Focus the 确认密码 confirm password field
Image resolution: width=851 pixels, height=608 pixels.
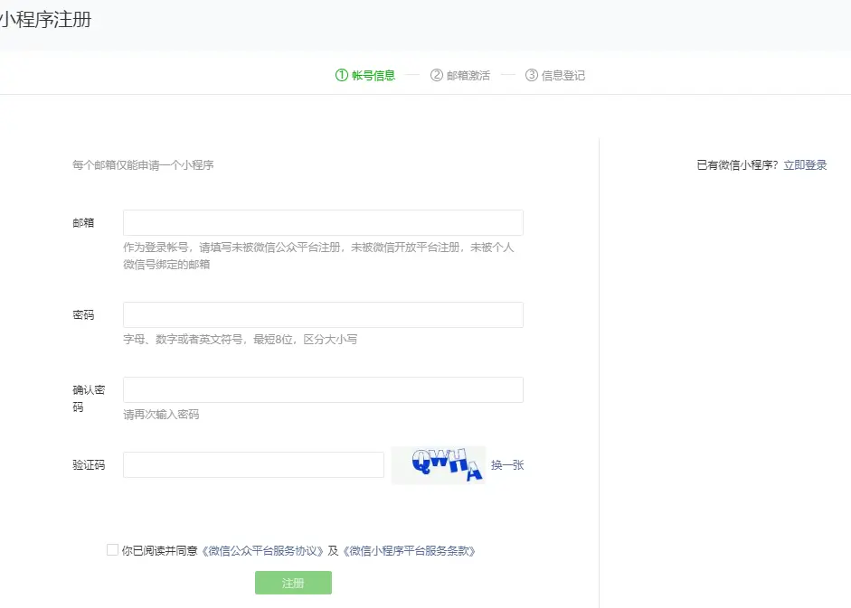point(323,390)
